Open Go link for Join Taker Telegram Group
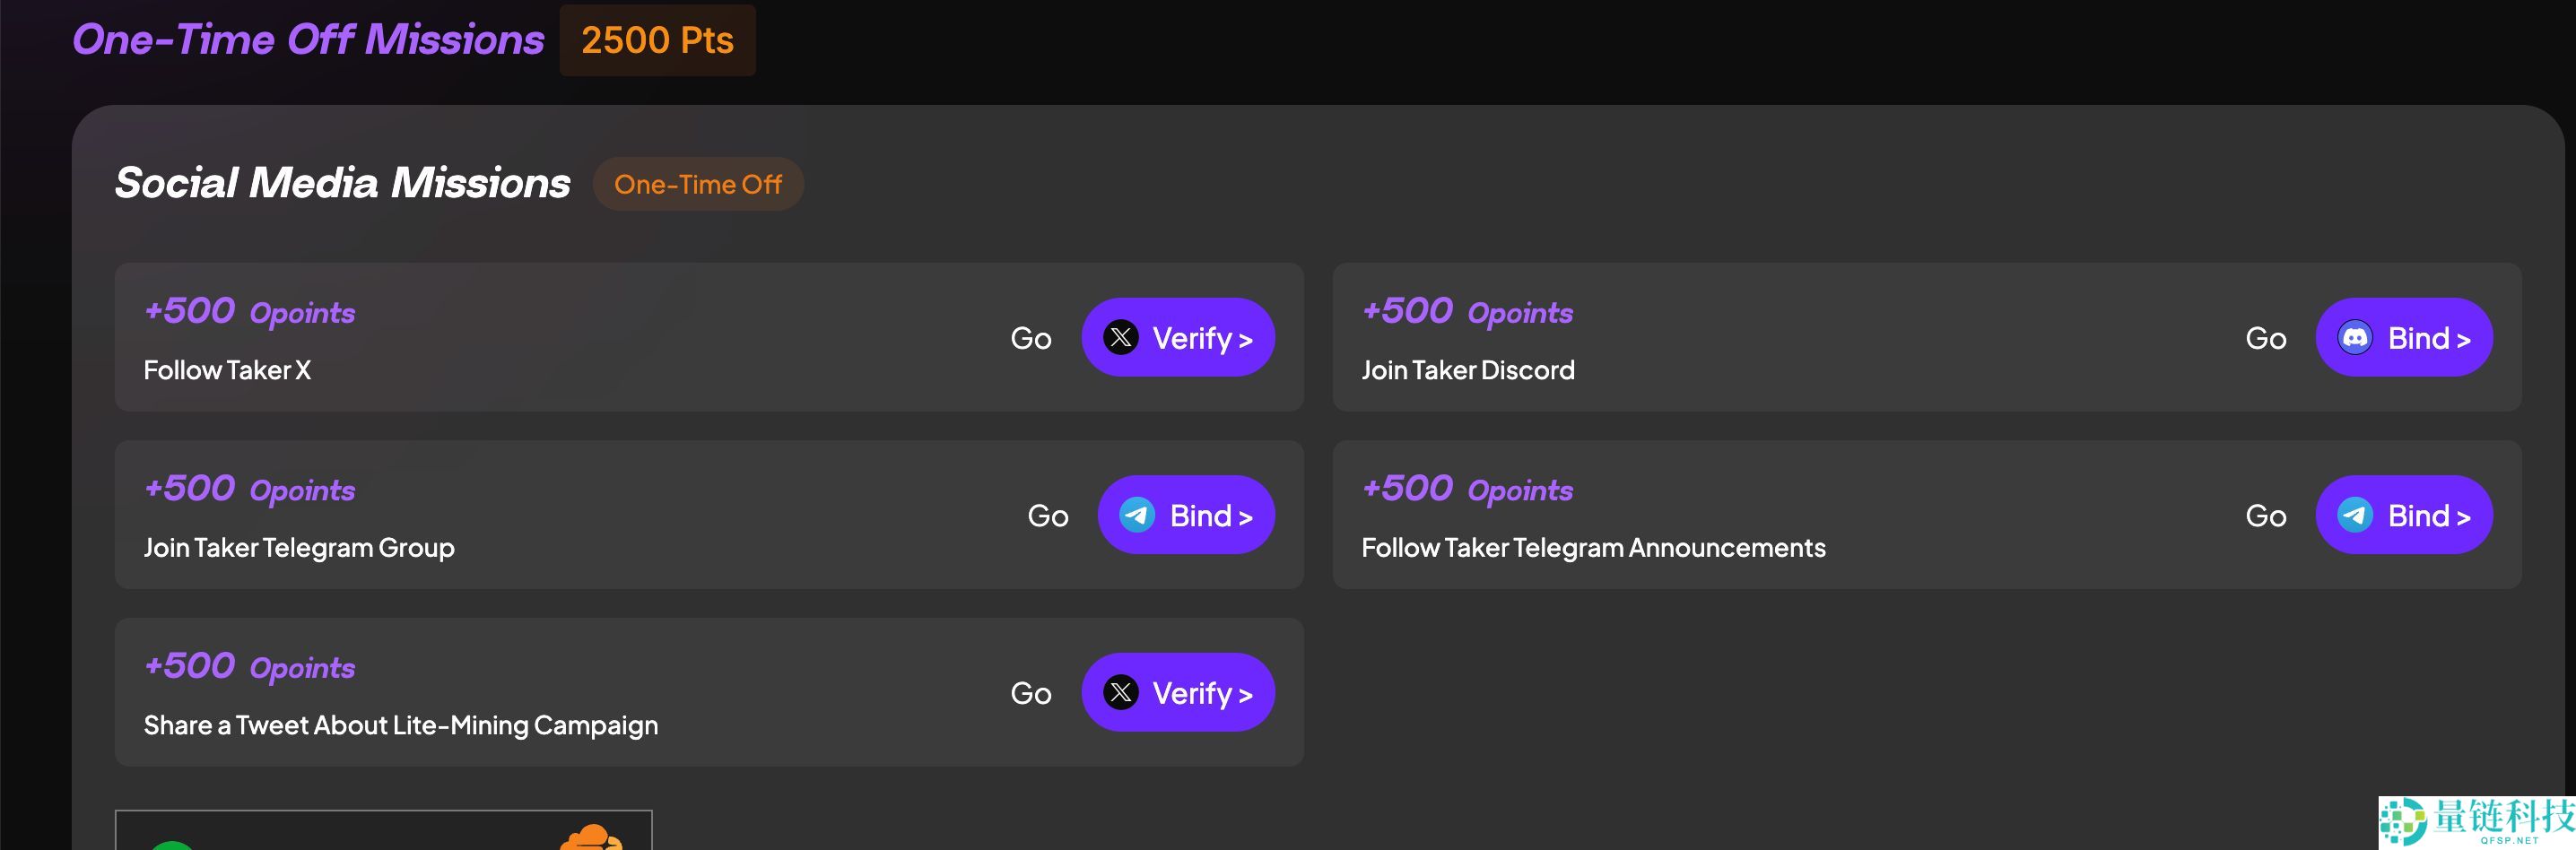This screenshot has width=2576, height=850. pyautogui.click(x=1047, y=516)
